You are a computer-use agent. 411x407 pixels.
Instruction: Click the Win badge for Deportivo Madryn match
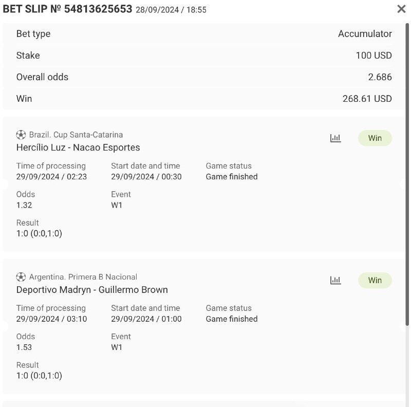[375, 280]
